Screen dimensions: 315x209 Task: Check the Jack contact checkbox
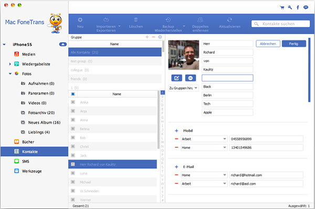pyautogui.click(x=73, y=155)
